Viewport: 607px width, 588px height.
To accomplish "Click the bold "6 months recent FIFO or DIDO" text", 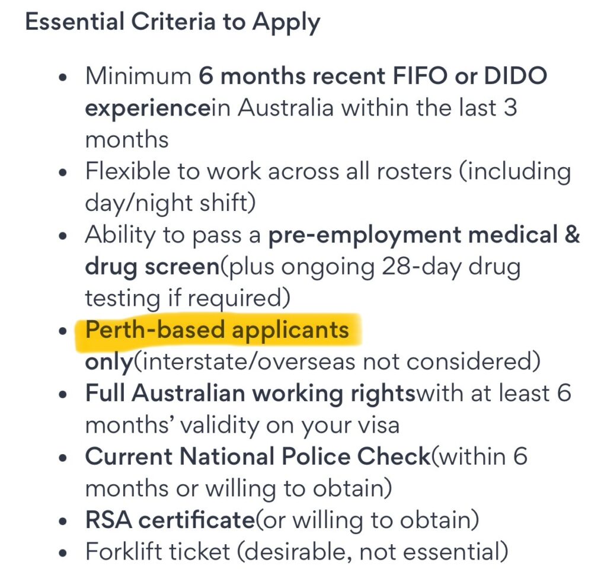I will (x=373, y=76).
